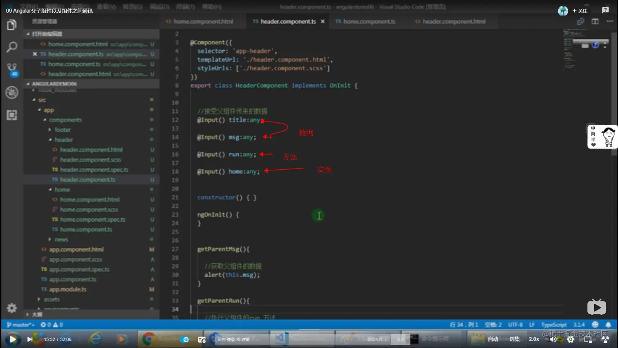Open the Search view in activity bar
This screenshot has height=348, width=618.
[11, 47]
